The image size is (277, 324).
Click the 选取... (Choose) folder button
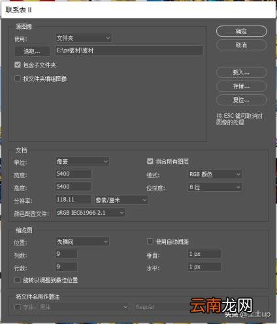point(32,51)
